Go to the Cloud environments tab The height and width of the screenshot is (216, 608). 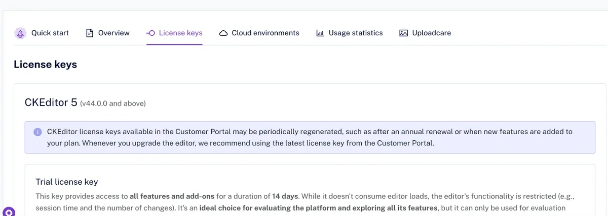pyautogui.click(x=265, y=33)
